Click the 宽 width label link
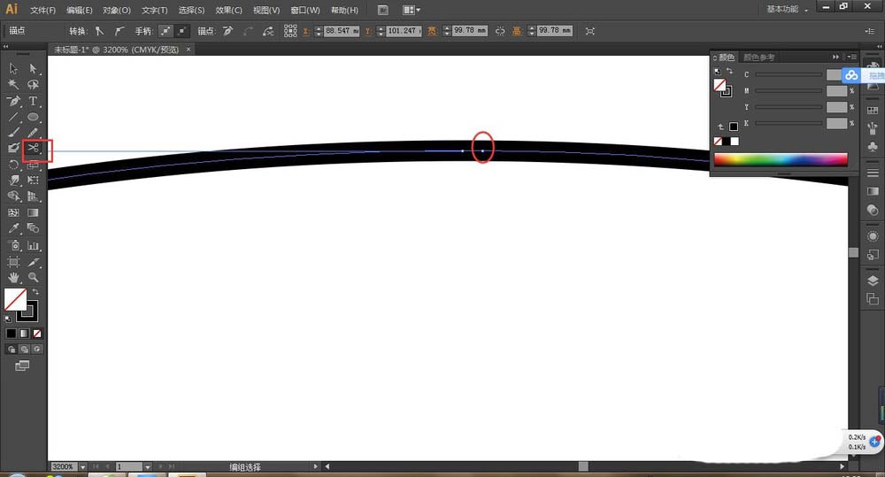The height and width of the screenshot is (477, 885). pyautogui.click(x=432, y=31)
